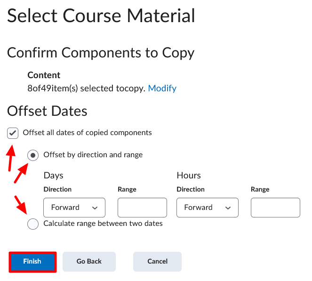Click the blue Finish button
Screen dimensions: 312x281
point(32,262)
